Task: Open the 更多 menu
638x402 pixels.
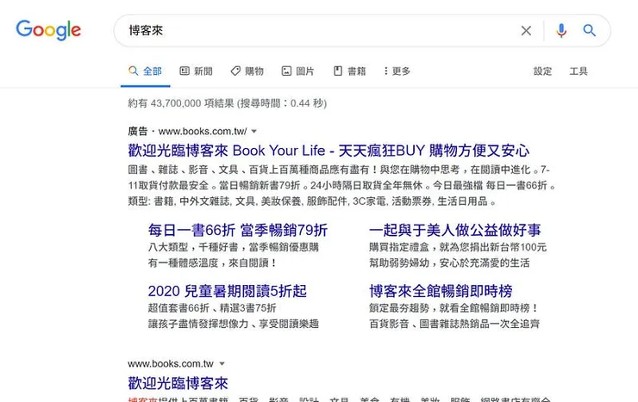Action: (x=397, y=71)
